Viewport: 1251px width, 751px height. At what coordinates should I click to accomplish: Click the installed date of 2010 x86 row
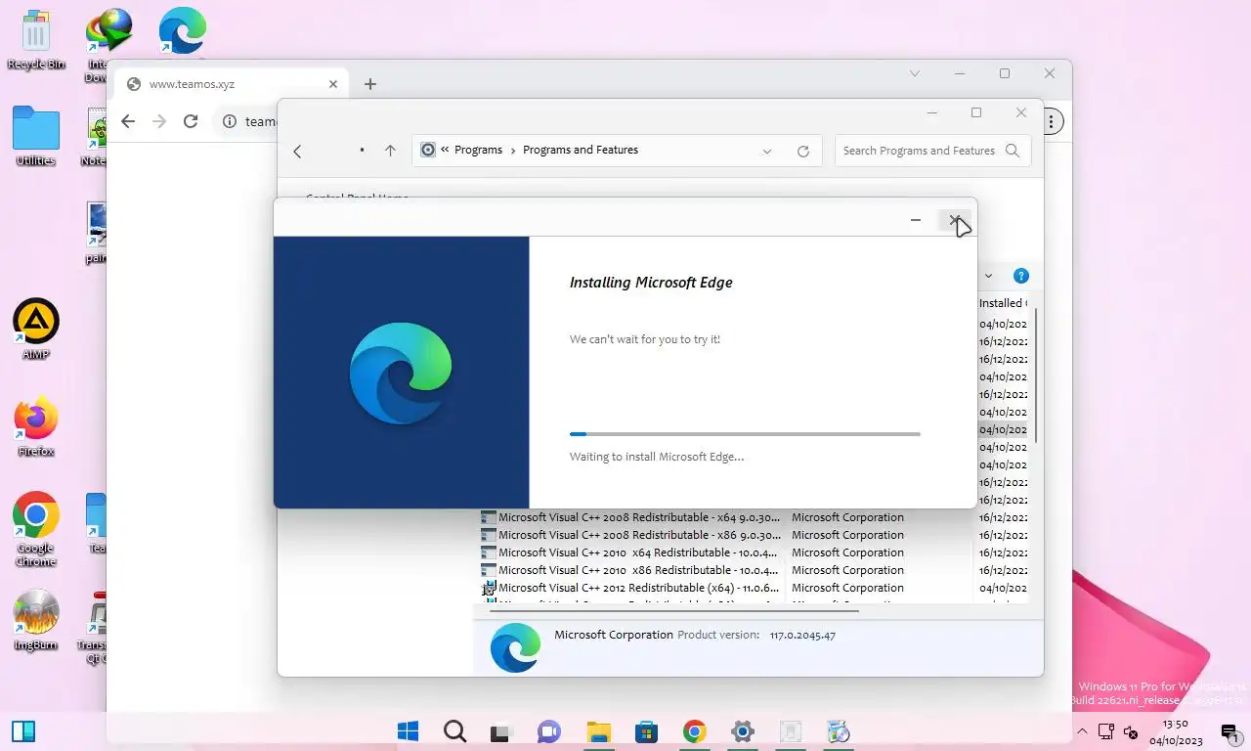point(1004,570)
